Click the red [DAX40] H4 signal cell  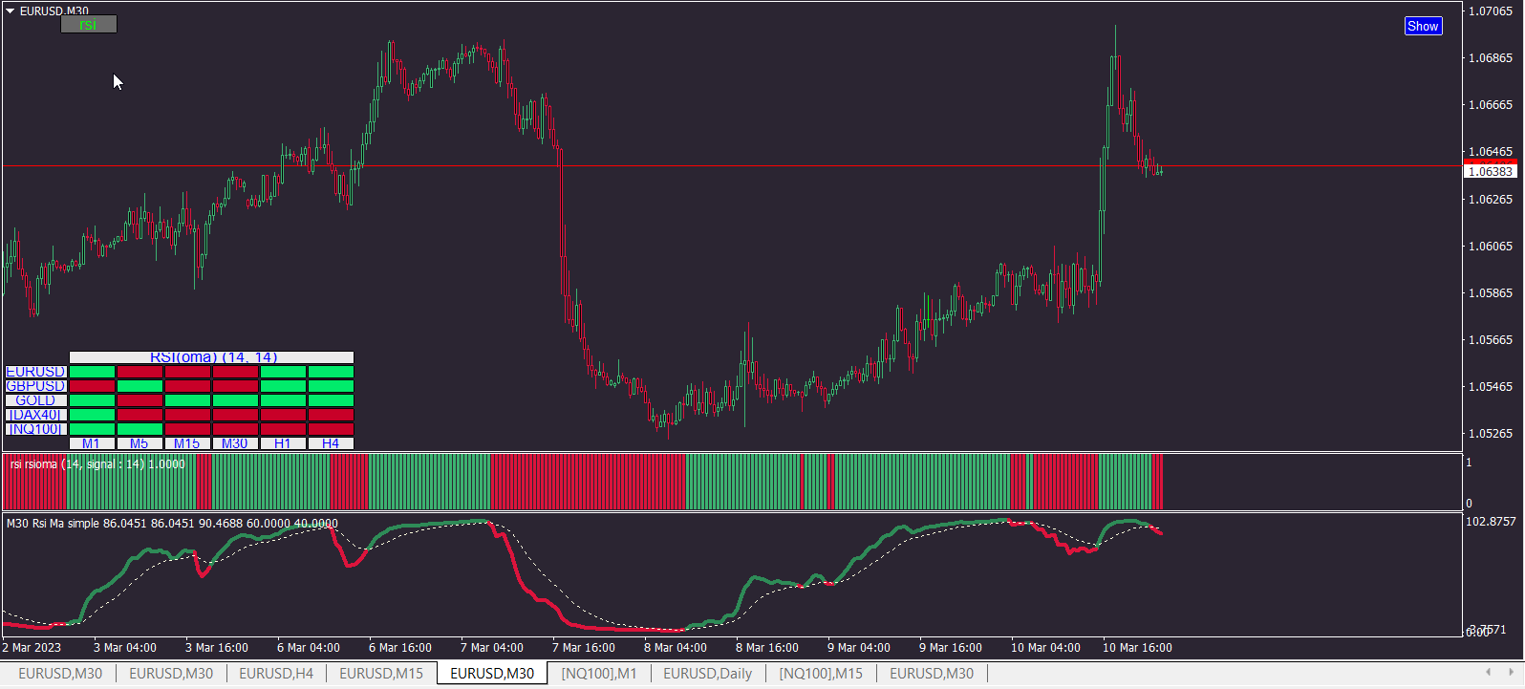point(331,415)
